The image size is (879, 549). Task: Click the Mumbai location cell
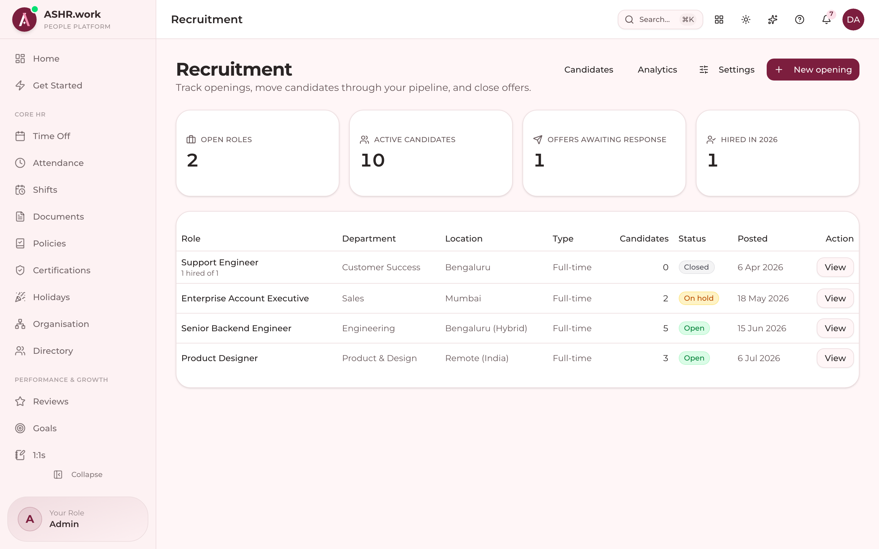pyautogui.click(x=463, y=299)
